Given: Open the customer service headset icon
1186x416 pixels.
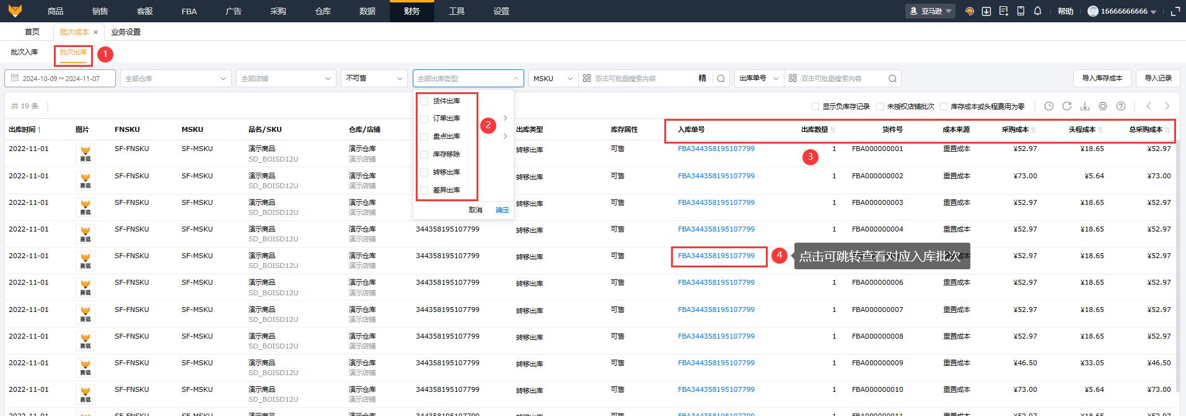Looking at the screenshot, I should [x=970, y=11].
